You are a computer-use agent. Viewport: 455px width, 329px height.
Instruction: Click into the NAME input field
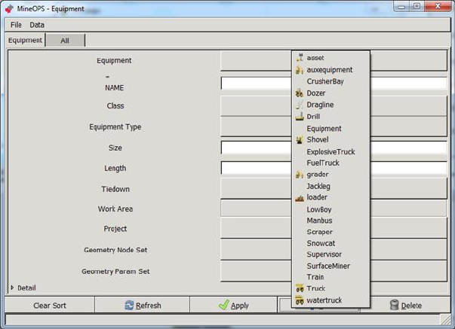click(334, 83)
